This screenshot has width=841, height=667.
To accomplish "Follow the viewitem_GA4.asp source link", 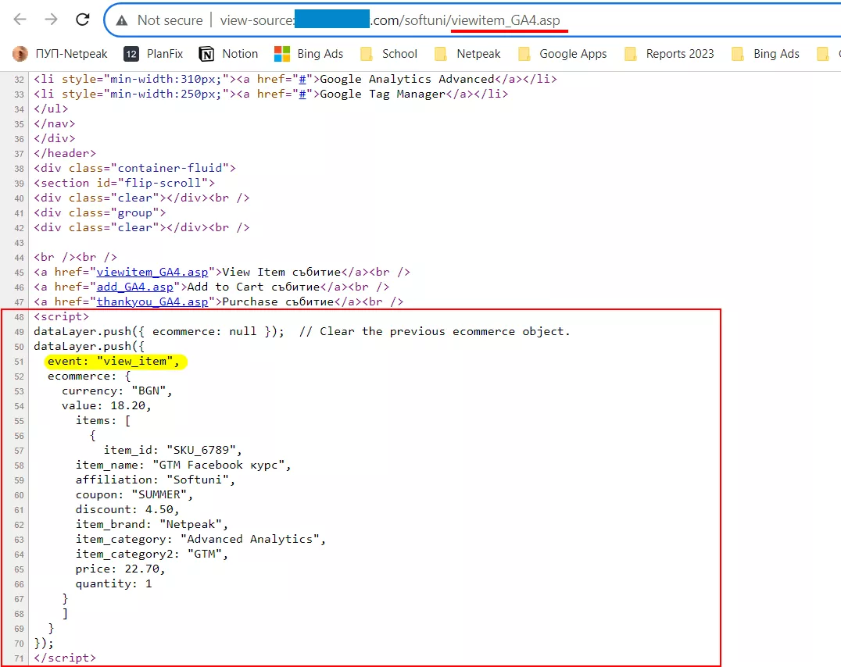I will (152, 272).
